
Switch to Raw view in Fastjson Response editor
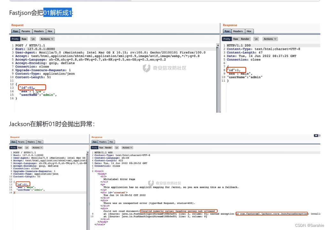[x=236, y=39]
